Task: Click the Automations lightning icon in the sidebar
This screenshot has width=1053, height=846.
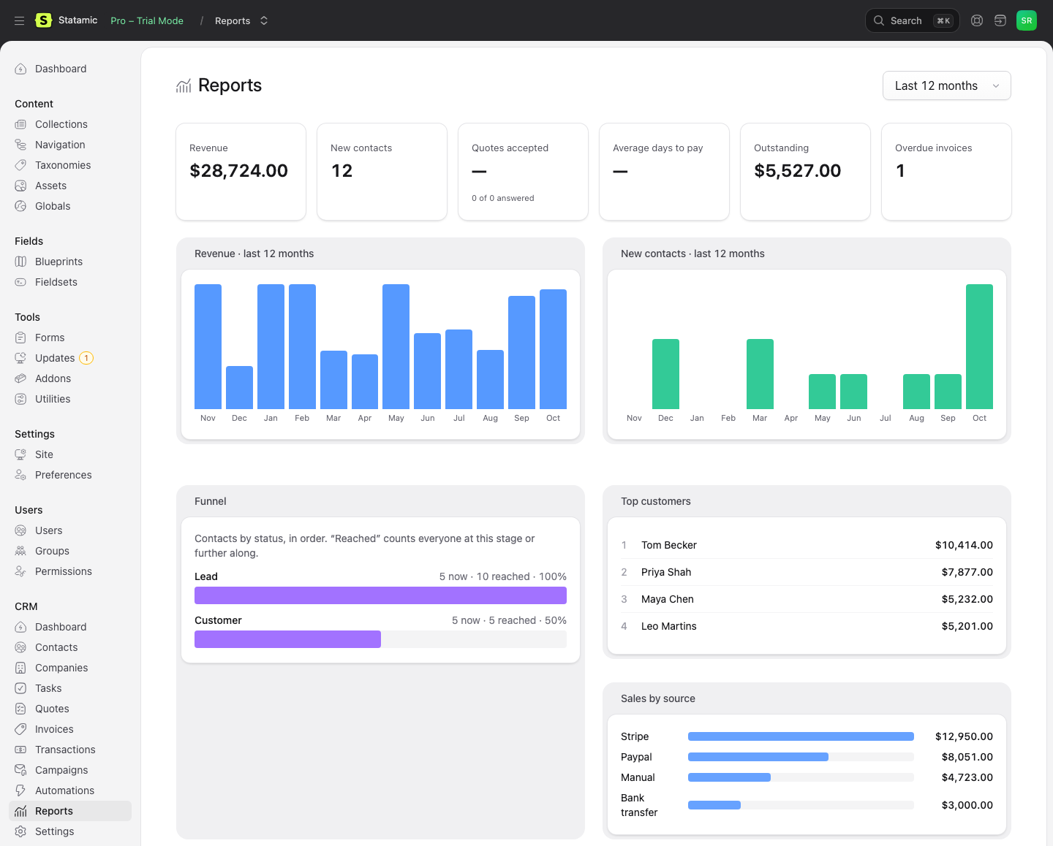Action: 20,790
